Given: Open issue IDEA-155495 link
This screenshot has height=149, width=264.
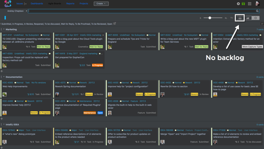Looking at the screenshot, I should tap(61, 130).
